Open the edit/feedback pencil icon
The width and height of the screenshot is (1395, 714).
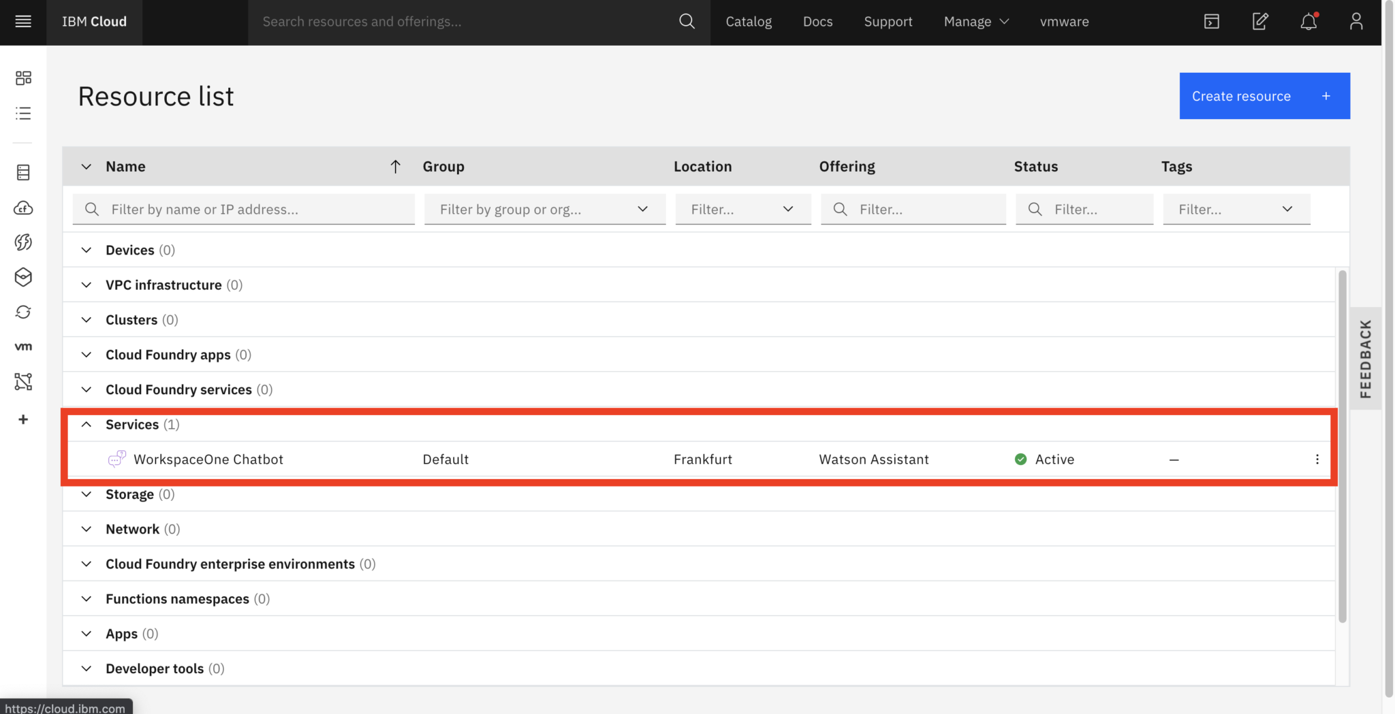tap(1260, 21)
